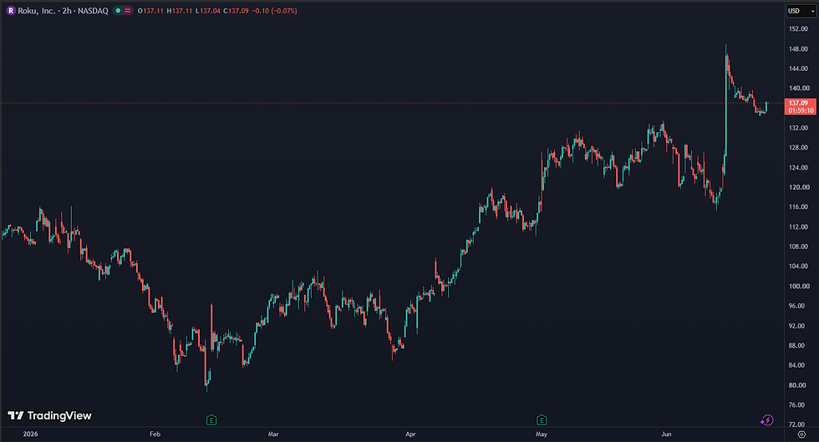Click the 80.00 price axis label
This screenshot has width=819, height=442.
796,385
